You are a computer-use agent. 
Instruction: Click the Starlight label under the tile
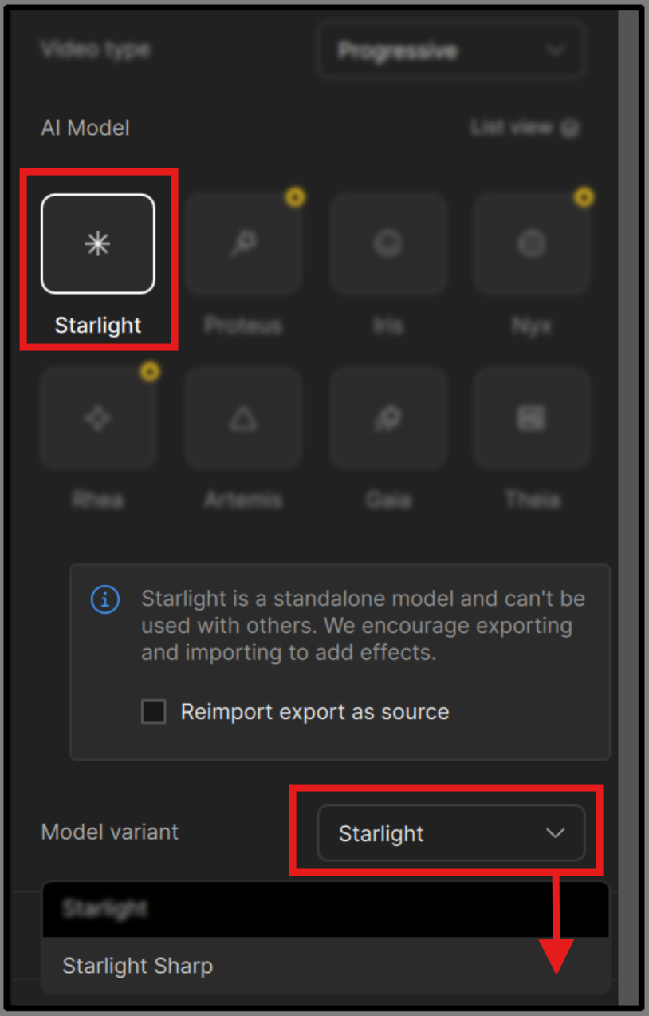97,326
